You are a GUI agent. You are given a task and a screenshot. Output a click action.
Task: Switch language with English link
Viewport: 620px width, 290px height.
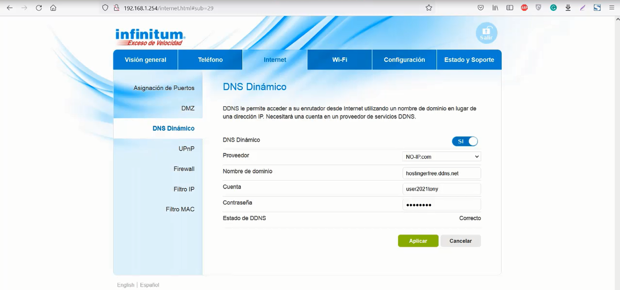(125, 285)
